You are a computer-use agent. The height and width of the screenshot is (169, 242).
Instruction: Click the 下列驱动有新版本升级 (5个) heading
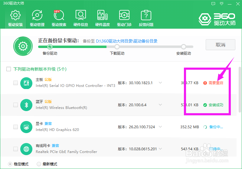40,69
